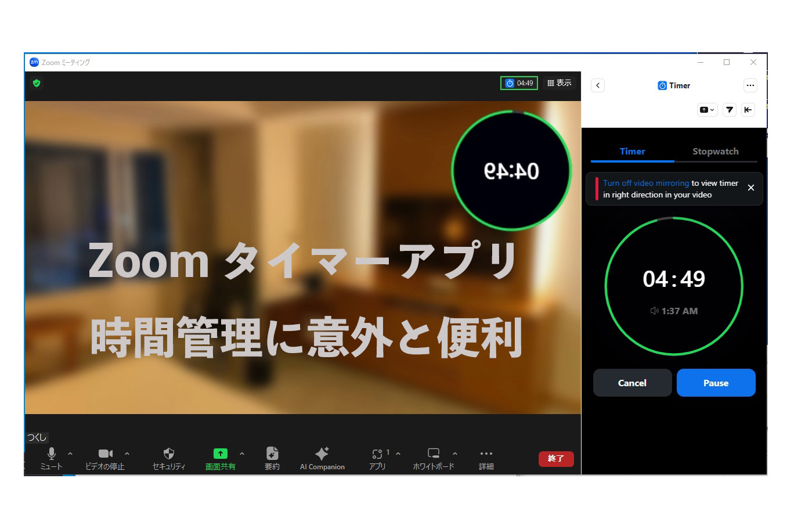Send the timer to participants
Screen dimensions: 787x525
[x=729, y=110]
